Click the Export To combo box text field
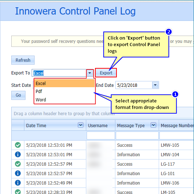 coord(59,73)
